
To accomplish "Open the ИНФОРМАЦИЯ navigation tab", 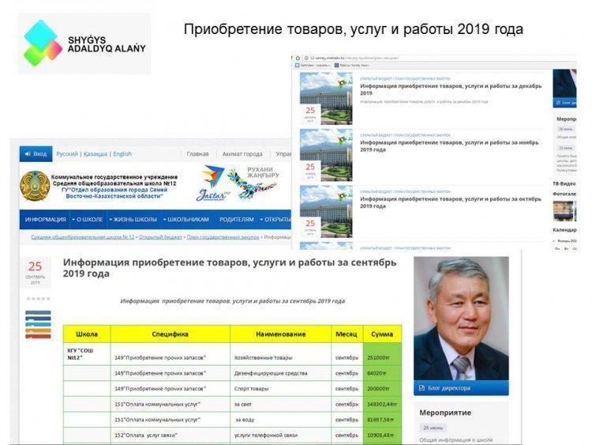I will pyautogui.click(x=45, y=220).
